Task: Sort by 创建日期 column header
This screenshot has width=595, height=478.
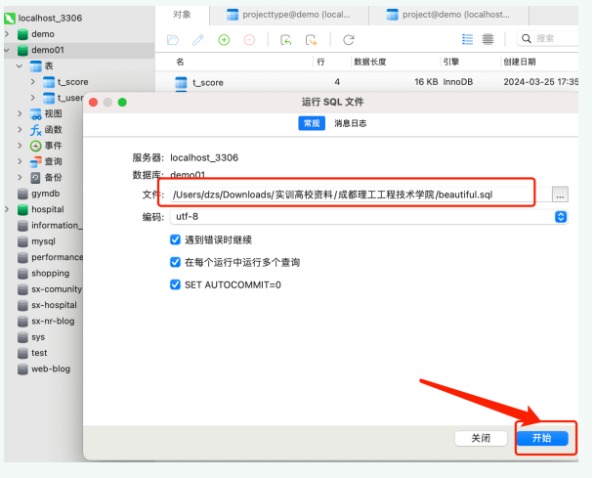Action: (520, 62)
